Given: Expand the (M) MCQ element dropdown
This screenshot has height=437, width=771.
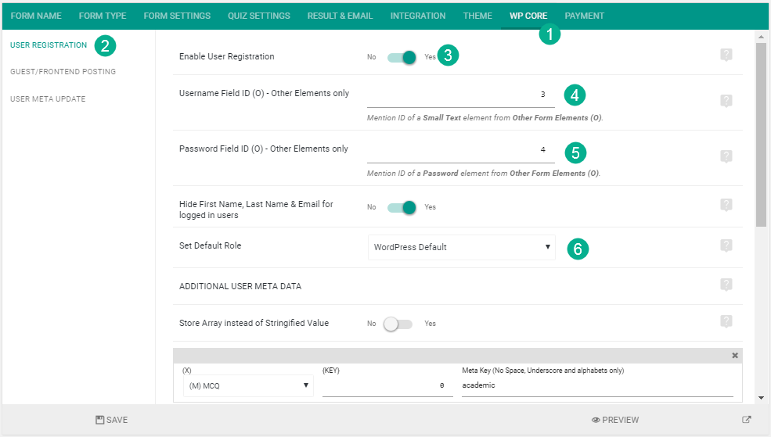Looking at the screenshot, I should pos(247,385).
